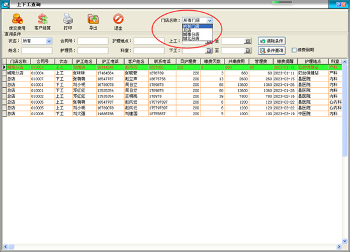Viewport: 350px width, 252px height.
Task: Sort by the 共缴费用 column header
Action: coord(237,61)
